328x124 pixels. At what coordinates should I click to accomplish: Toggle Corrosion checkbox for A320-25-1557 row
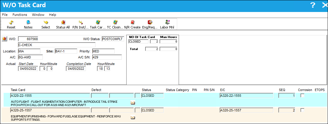point(302,110)
